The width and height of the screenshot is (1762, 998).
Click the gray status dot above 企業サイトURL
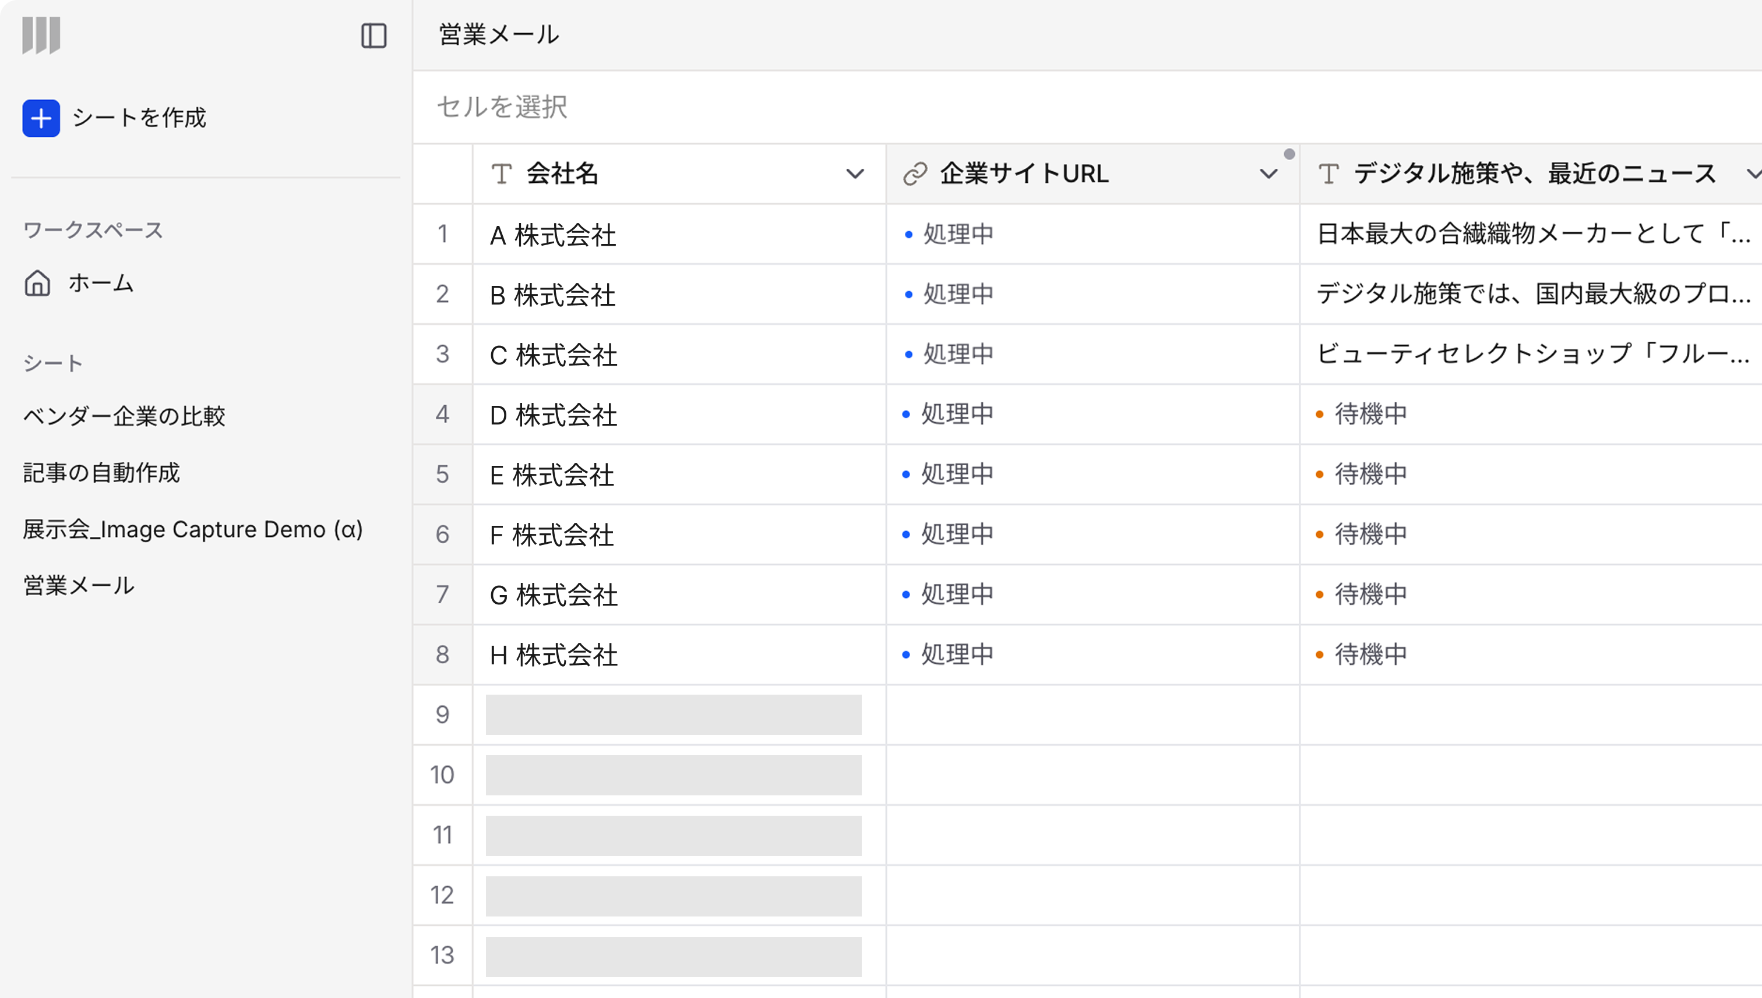(x=1289, y=154)
